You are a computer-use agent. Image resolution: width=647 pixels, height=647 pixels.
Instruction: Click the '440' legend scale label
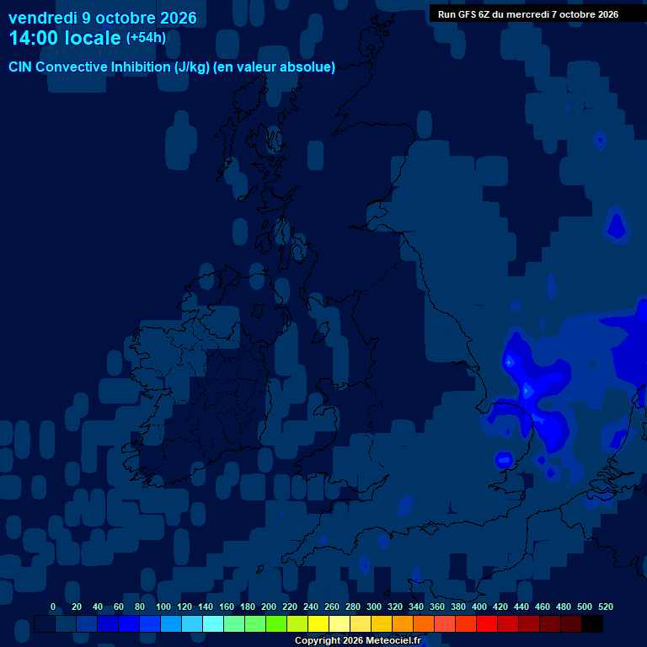tap(521, 607)
